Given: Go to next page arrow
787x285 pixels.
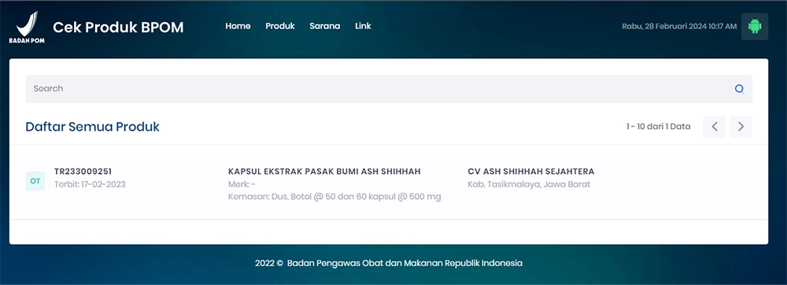Looking at the screenshot, I should tap(741, 127).
